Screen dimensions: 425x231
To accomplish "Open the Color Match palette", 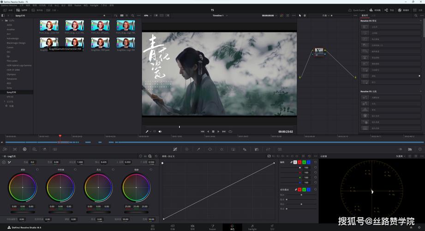I will 15,149.
